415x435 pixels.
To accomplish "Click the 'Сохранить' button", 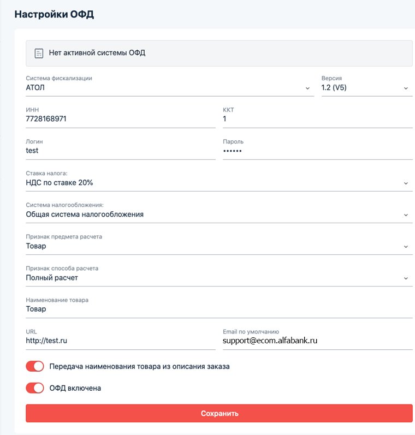I will (219, 413).
